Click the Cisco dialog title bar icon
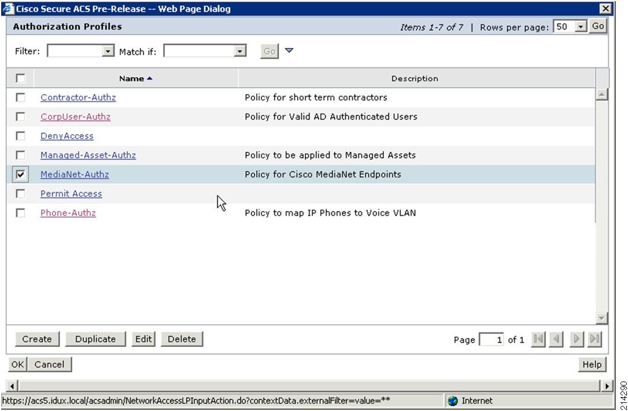Viewport: 628px width, 411px height. pyautogui.click(x=8, y=9)
